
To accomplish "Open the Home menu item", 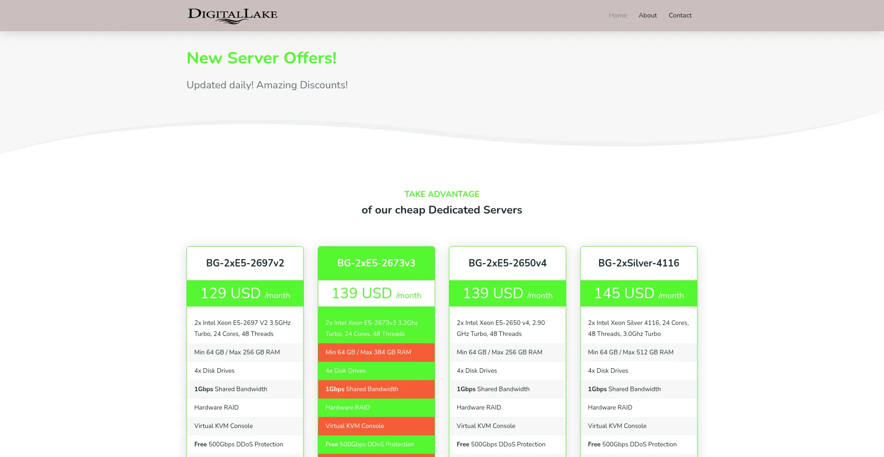I will coord(617,15).
